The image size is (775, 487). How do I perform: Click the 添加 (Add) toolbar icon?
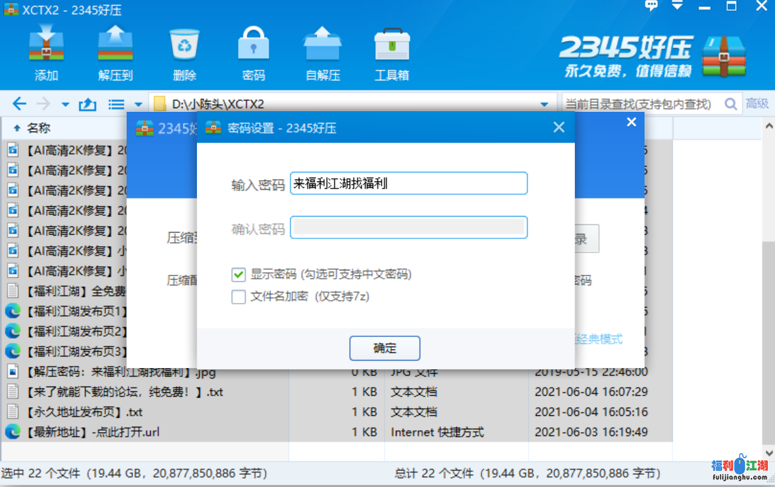[x=46, y=53]
